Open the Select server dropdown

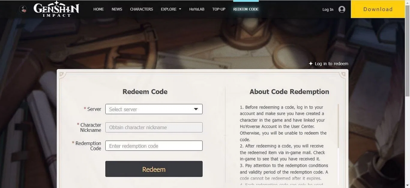tap(154, 109)
